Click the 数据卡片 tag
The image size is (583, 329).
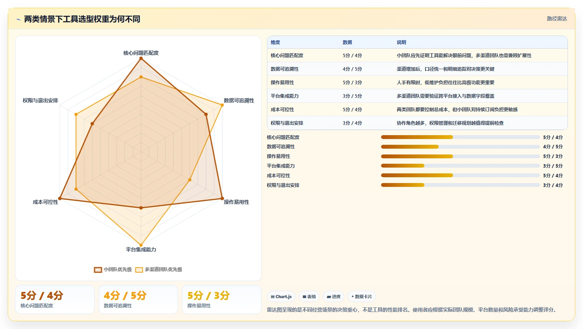(x=362, y=297)
